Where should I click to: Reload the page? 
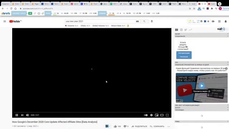click(x=11, y=9)
